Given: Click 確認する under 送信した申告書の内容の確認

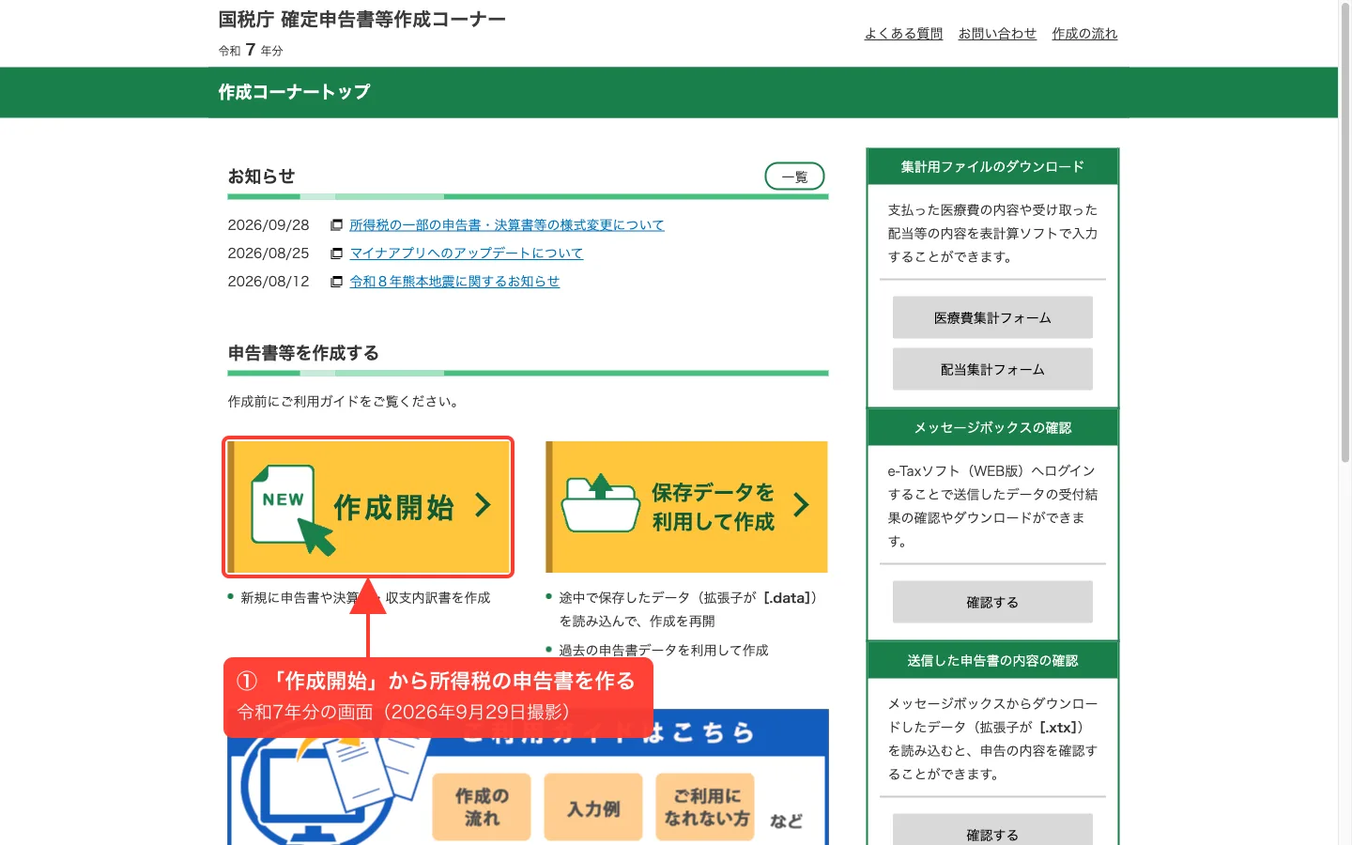Looking at the screenshot, I should tap(992, 830).
